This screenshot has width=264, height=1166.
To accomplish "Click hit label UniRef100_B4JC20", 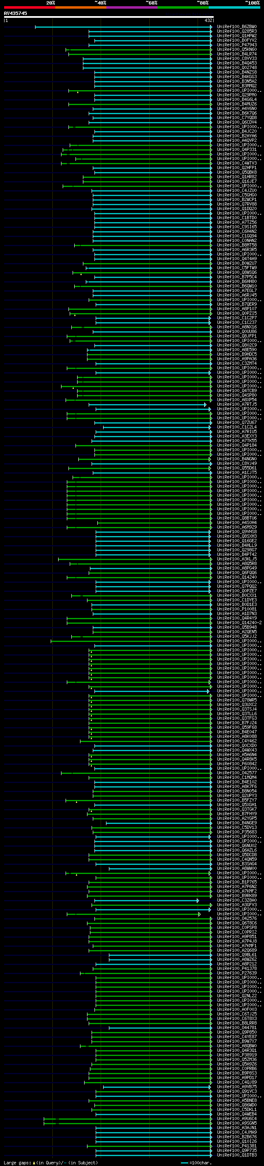I will pyautogui.click(x=237, y=131).
